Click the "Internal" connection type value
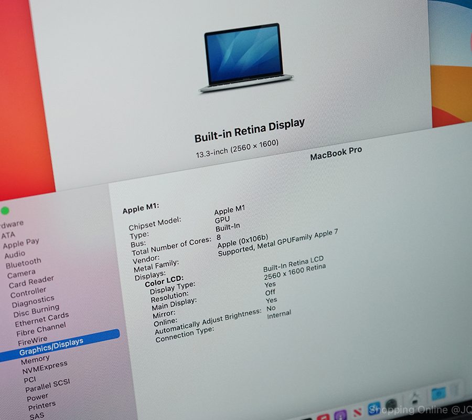Image resolution: width=472 pixels, height=420 pixels. (x=279, y=314)
